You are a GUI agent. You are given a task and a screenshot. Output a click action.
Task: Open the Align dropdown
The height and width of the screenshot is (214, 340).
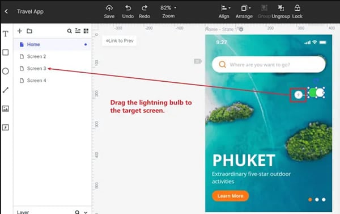coord(224,11)
